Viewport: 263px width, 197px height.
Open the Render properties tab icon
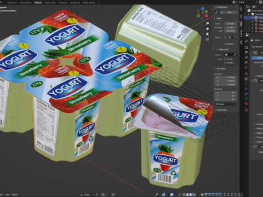click(x=246, y=48)
